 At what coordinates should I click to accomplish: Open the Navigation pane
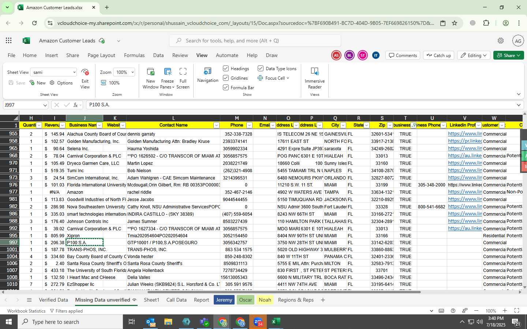(208, 75)
